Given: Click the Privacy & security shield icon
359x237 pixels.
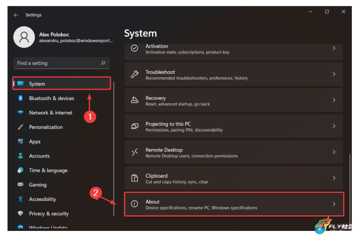Looking at the screenshot, I should point(20,213).
